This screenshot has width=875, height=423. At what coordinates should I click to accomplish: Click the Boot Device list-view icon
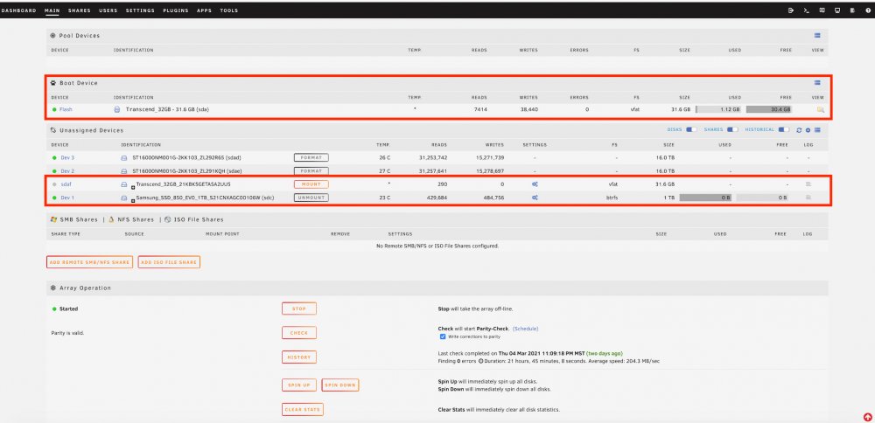tap(817, 82)
